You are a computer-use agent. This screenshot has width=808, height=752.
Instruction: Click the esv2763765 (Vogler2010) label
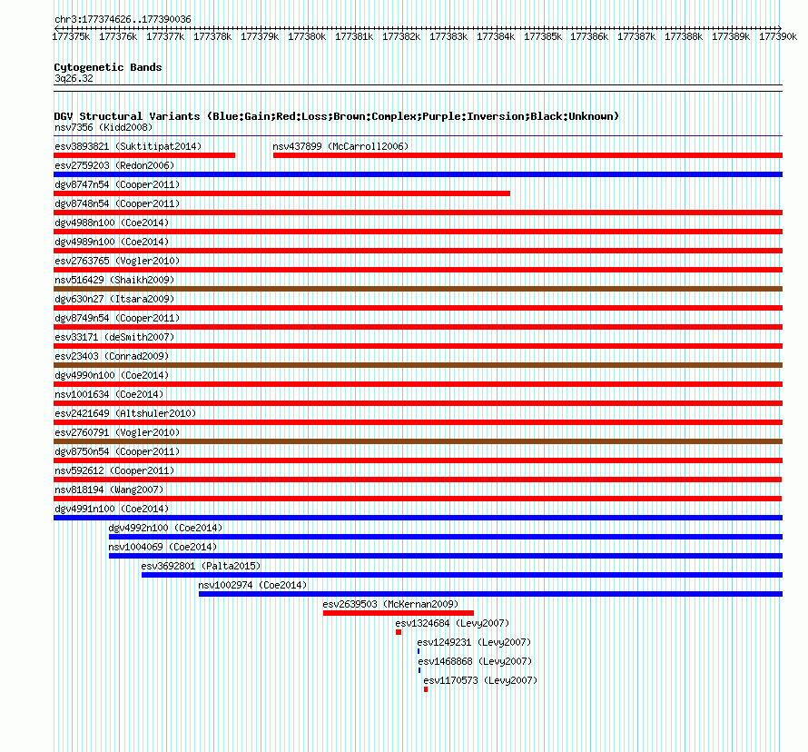tap(117, 261)
